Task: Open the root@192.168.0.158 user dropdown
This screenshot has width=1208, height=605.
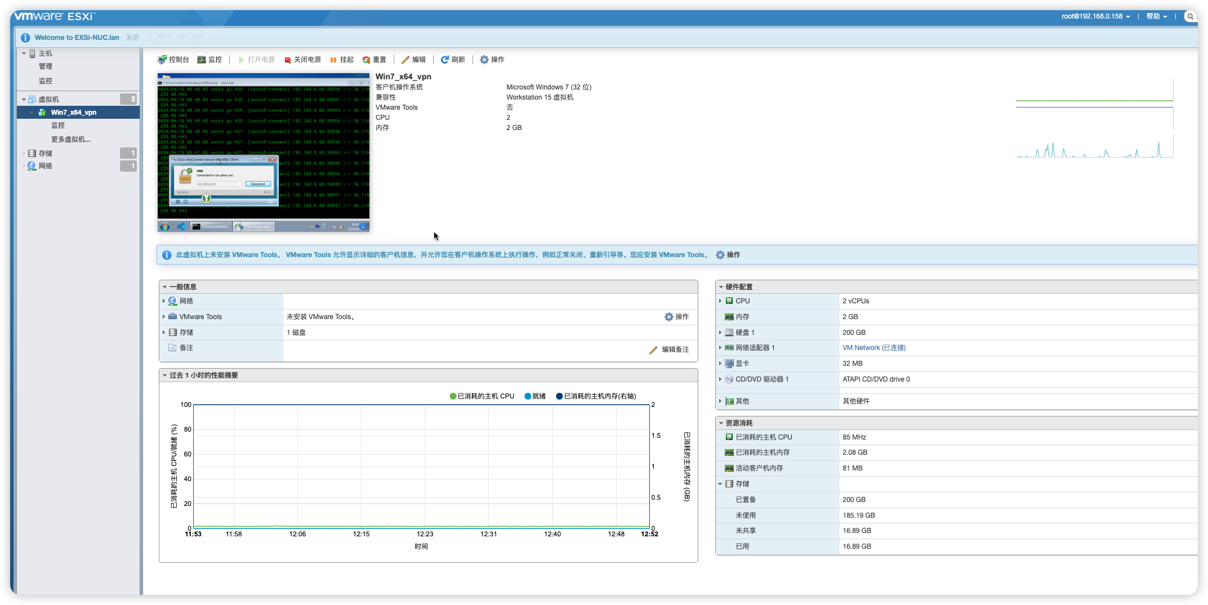Action: [1095, 16]
